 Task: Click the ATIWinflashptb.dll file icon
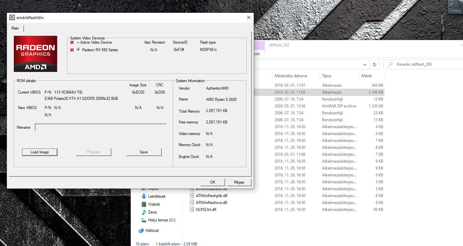(193, 196)
